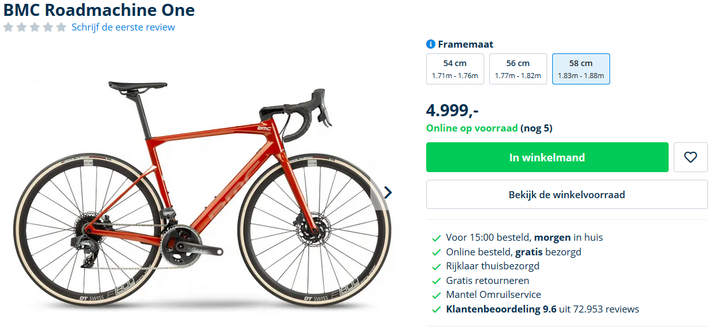710x336 pixels.
Task: Open Bekijk de winkelvoorraad
Action: (x=566, y=194)
